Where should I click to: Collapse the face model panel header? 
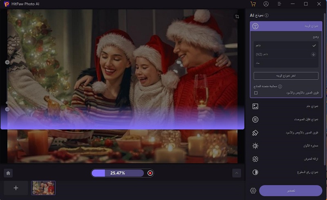(286, 26)
